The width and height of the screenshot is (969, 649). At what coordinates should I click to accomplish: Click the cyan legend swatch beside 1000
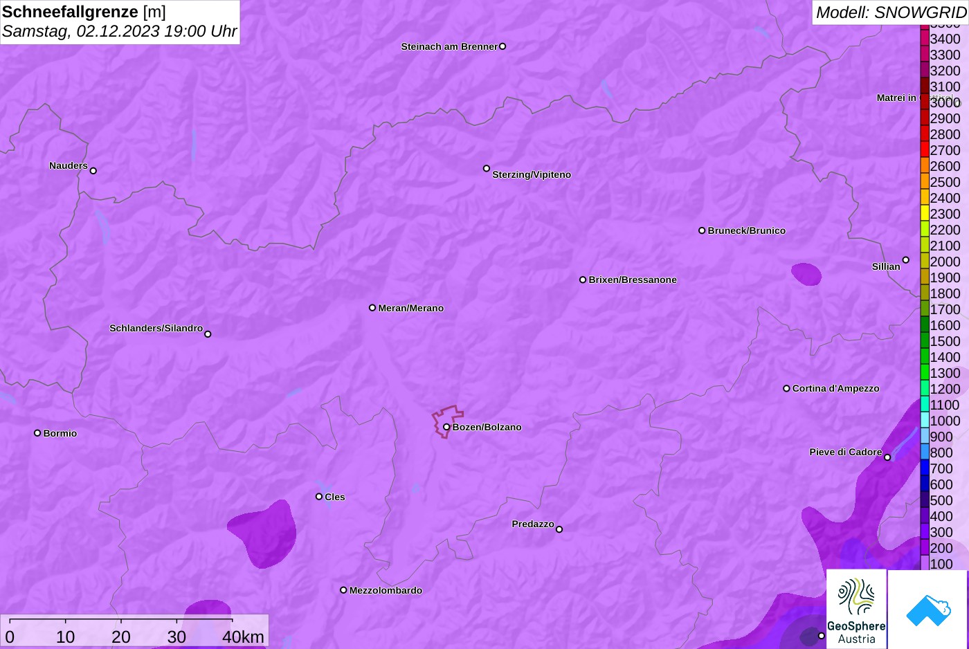[x=925, y=421]
